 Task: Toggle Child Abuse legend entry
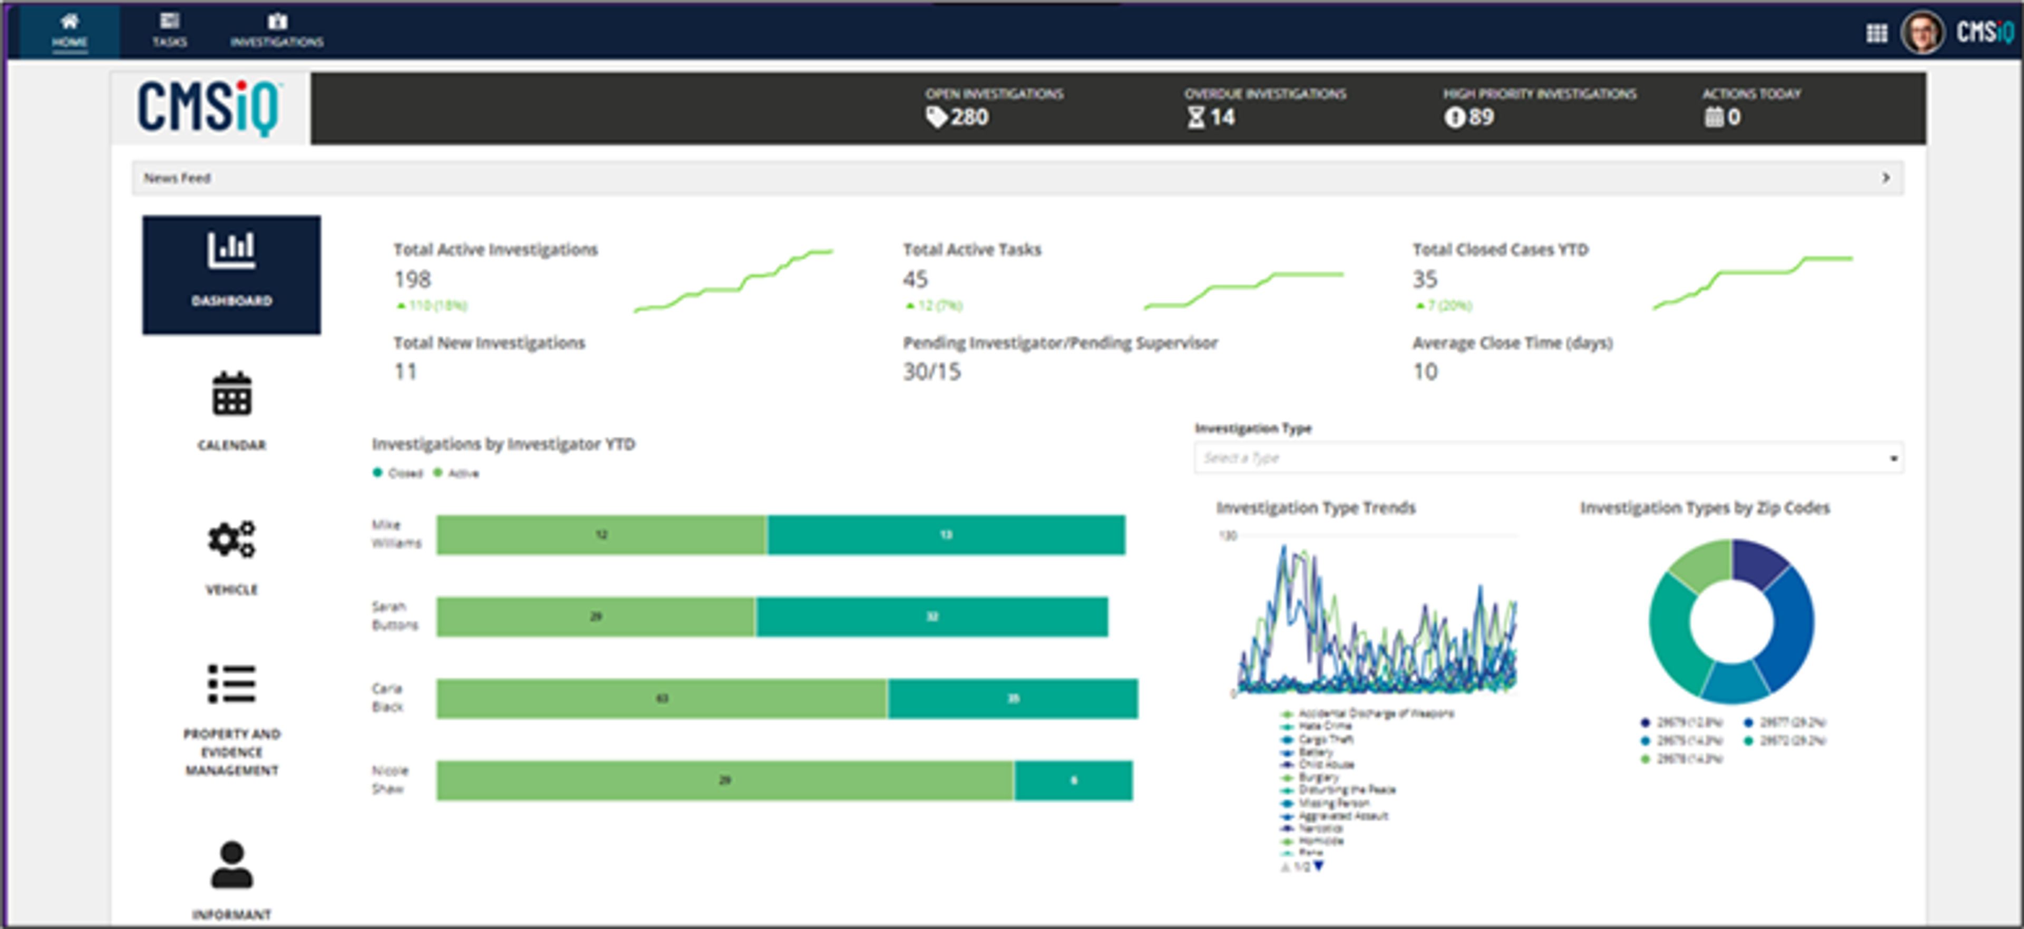(1317, 764)
